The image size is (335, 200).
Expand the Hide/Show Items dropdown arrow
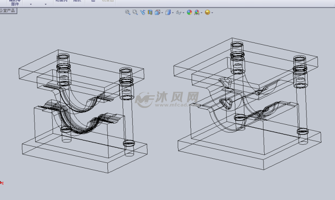[x=183, y=13]
